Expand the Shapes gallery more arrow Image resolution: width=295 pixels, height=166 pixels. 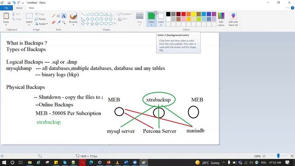(x=115, y=24)
